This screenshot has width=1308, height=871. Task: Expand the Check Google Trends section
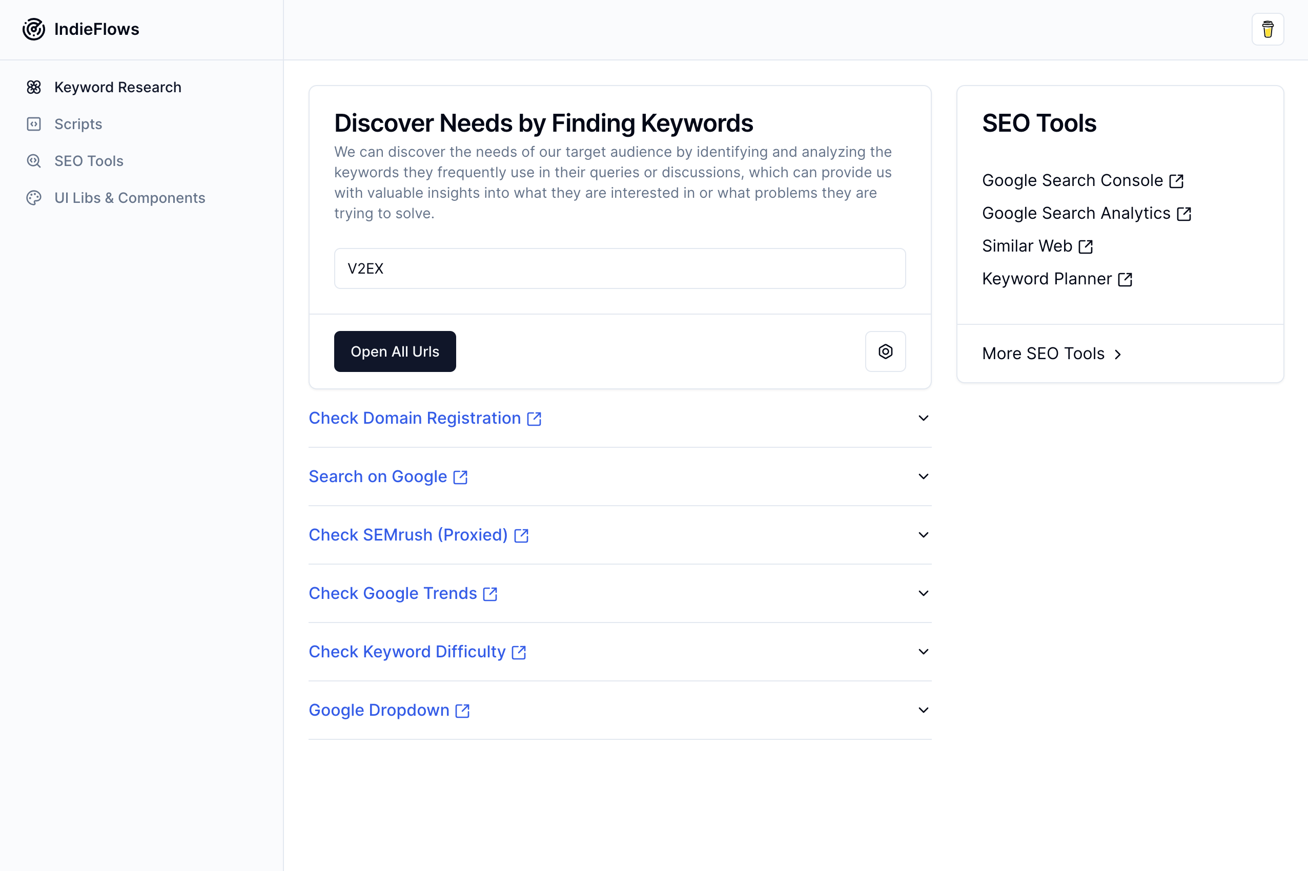pos(923,593)
